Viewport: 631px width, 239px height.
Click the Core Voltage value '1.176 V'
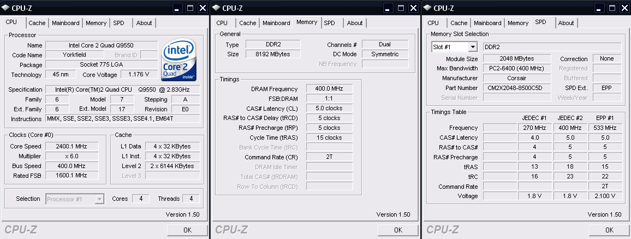click(138, 74)
